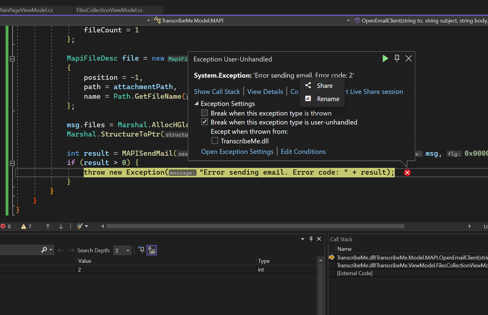Open the Search Depth dropdown
488x315 pixels.
pyautogui.click(x=128, y=250)
